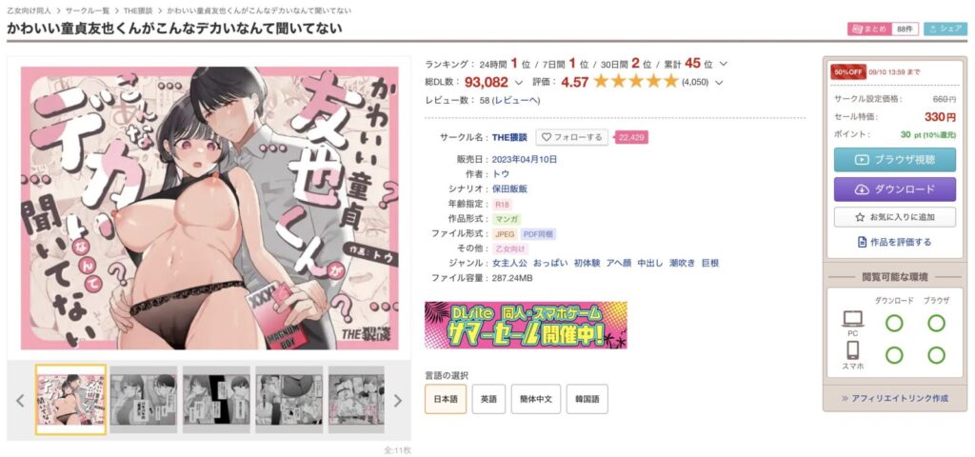Expand the 評価 rating breakdown chevron

tap(719, 82)
